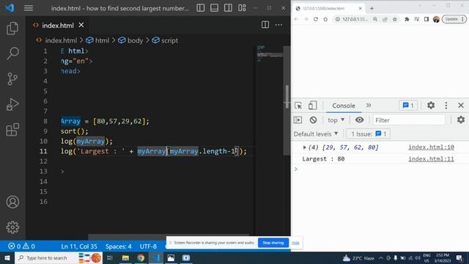
Task: Open DevTools customize menu
Action: (x=446, y=106)
